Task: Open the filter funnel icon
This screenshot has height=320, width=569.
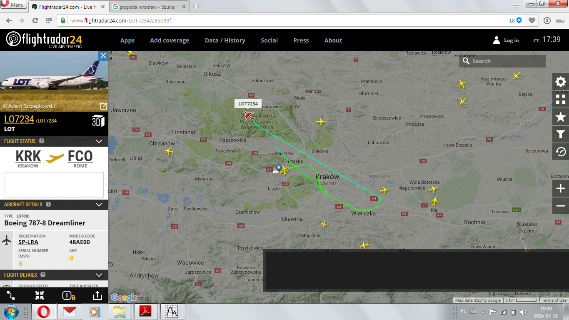Action: click(561, 134)
